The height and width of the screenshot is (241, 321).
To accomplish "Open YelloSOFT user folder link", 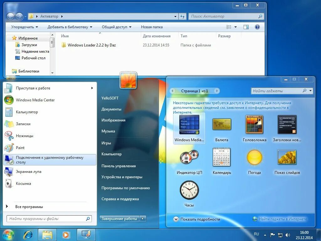I will [110, 98].
